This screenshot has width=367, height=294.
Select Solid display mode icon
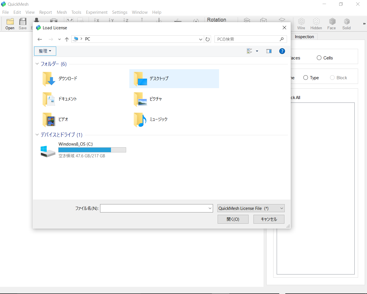click(346, 24)
